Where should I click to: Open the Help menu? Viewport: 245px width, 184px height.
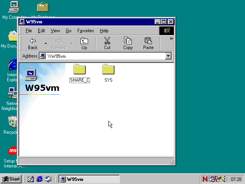[104, 31]
